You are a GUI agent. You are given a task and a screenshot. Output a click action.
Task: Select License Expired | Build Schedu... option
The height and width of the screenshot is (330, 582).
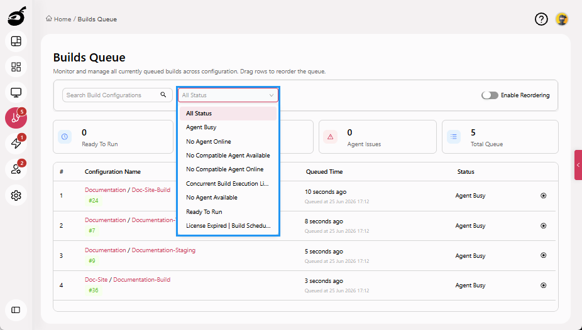pyautogui.click(x=228, y=226)
